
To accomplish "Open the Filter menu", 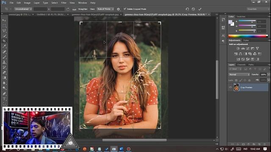I will tap(64, 3).
